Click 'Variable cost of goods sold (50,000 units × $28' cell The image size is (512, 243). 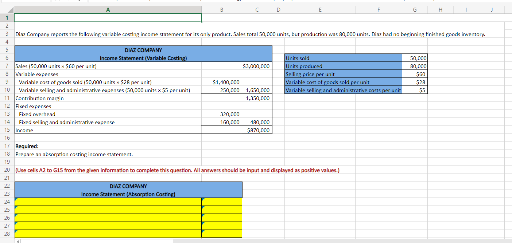(108, 82)
